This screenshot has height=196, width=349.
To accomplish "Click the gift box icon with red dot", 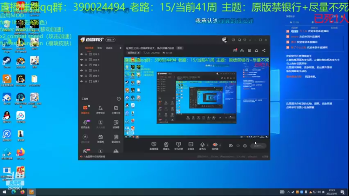I will (235, 51).
